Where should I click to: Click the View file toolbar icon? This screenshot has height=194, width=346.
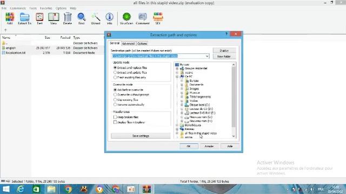54,17
